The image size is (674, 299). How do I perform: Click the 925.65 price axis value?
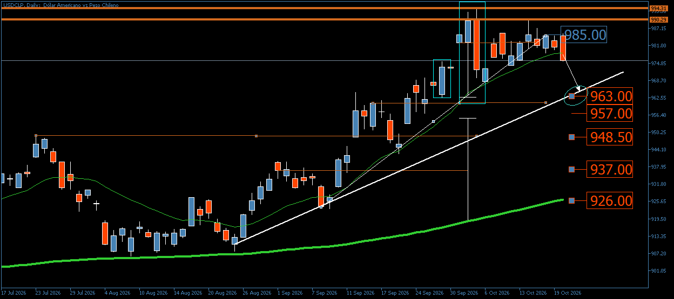coord(658,201)
